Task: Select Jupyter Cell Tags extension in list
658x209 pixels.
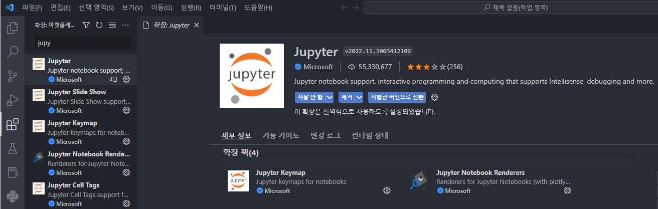Action: coord(81,194)
